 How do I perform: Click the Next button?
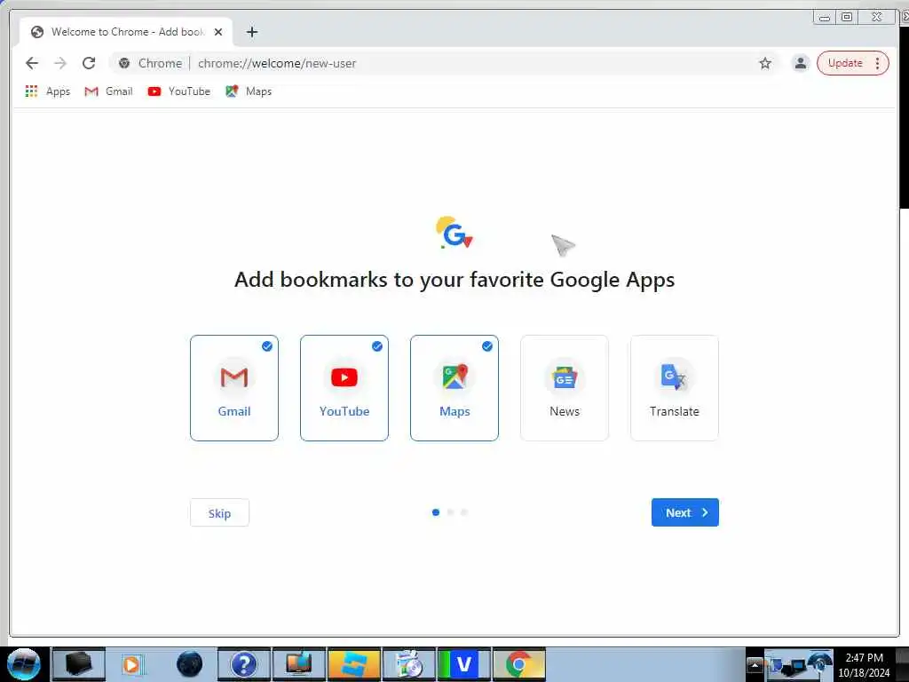(685, 512)
